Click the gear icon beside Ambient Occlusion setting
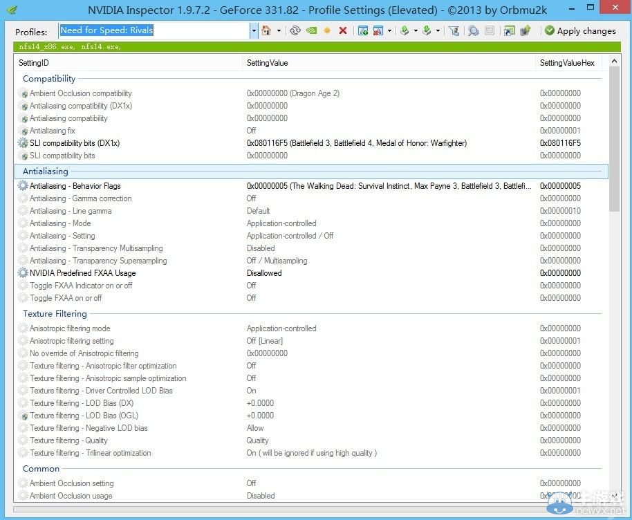 [x=23, y=483]
